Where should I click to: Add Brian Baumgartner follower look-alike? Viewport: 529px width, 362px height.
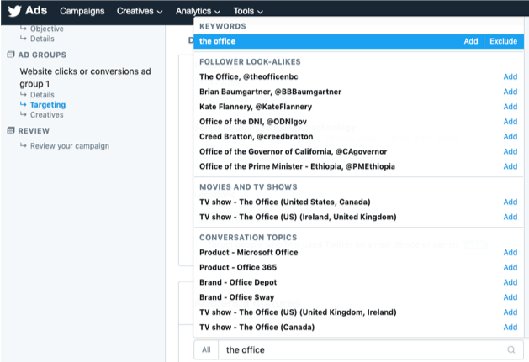click(510, 92)
